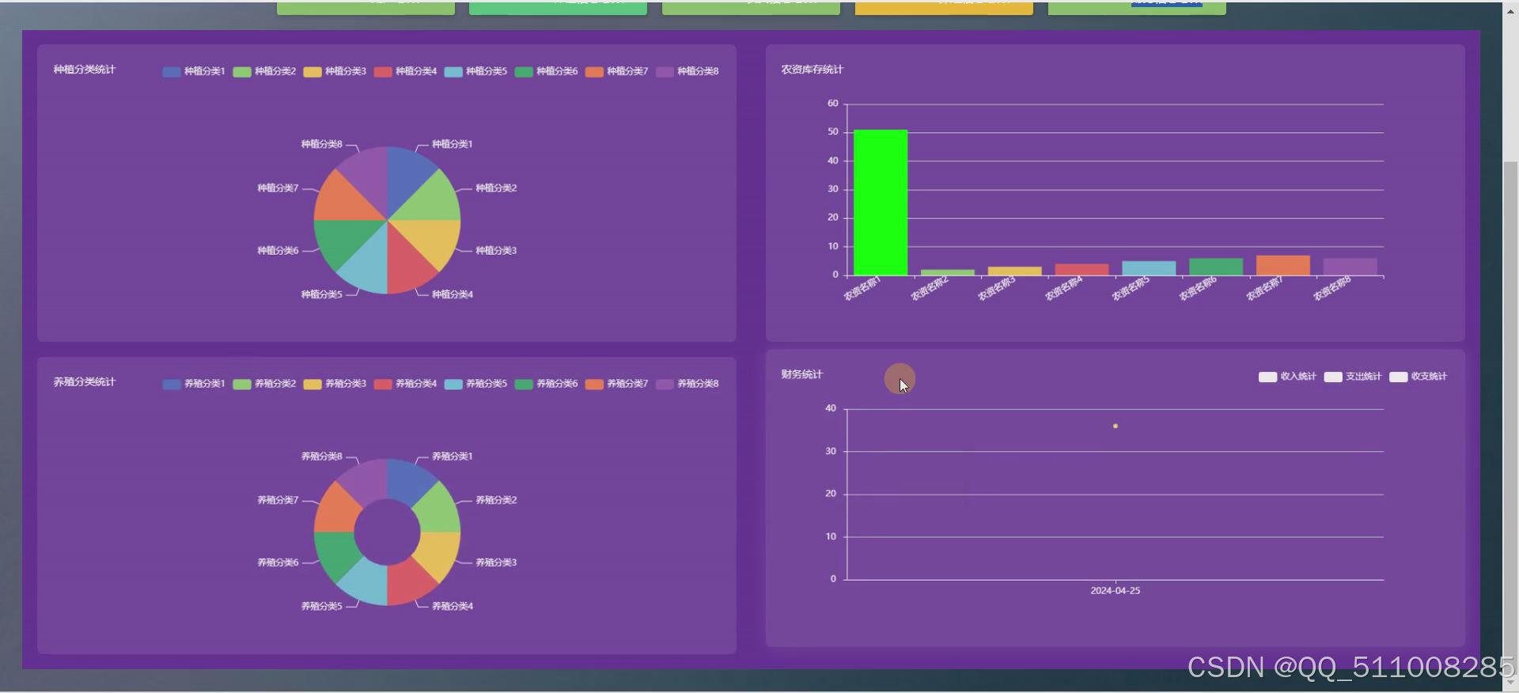The width and height of the screenshot is (1519, 693).
Task: Toggle 收支统计 series in finance legend
Action: click(1418, 377)
